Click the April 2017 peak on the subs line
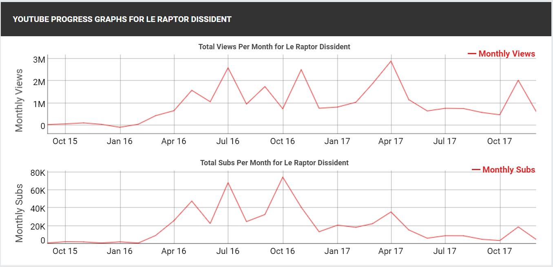The image size is (553, 267). click(391, 212)
